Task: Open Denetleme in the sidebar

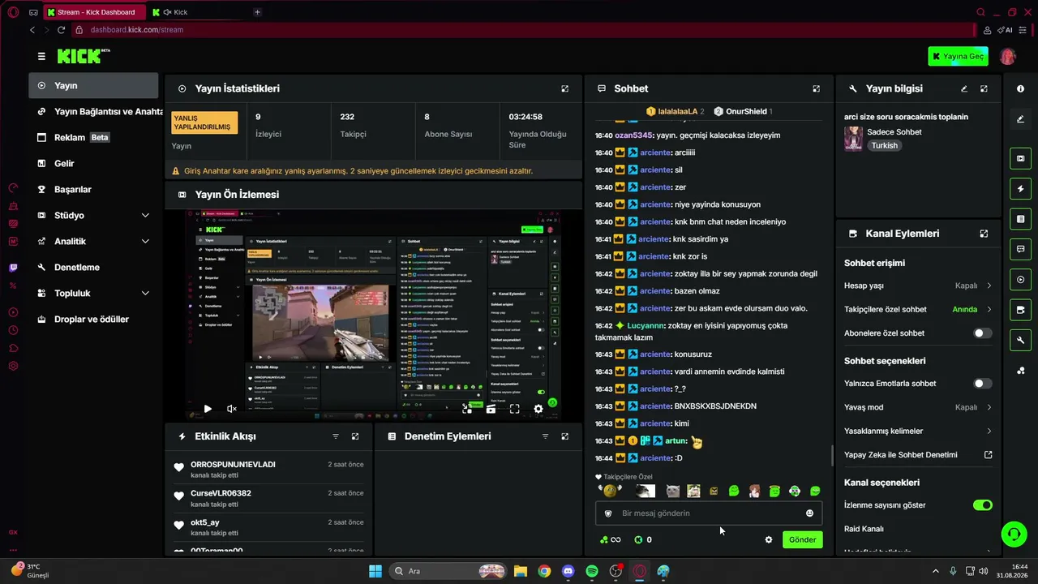Action: (x=93, y=267)
